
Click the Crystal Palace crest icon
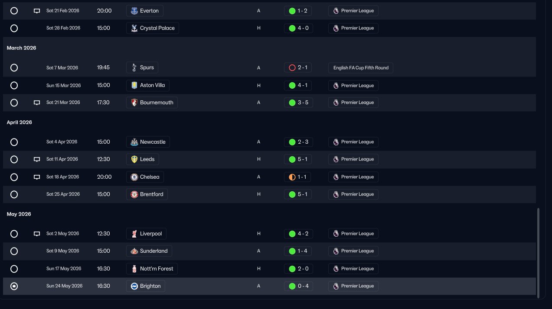134,28
